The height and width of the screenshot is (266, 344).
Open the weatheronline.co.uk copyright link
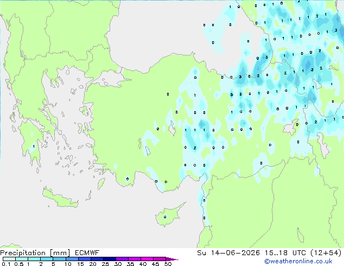(298, 261)
